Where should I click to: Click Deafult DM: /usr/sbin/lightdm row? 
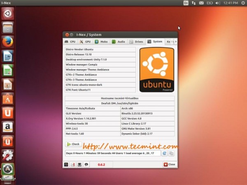tap(120, 103)
